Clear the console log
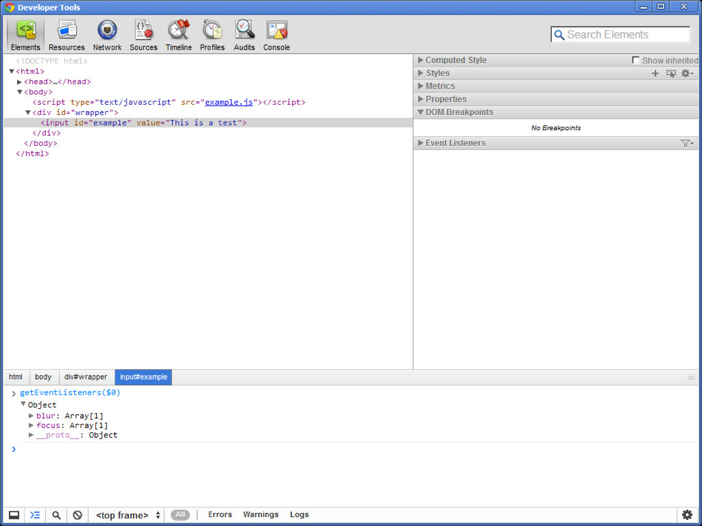Screen dimensions: 702x526 coord(77,515)
